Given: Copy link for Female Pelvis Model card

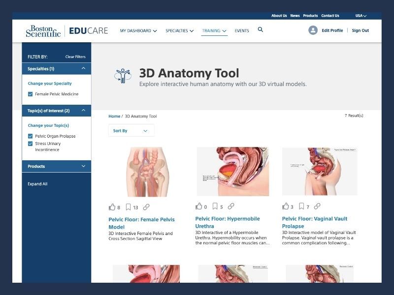Looking at the screenshot, I should click(x=146, y=207).
